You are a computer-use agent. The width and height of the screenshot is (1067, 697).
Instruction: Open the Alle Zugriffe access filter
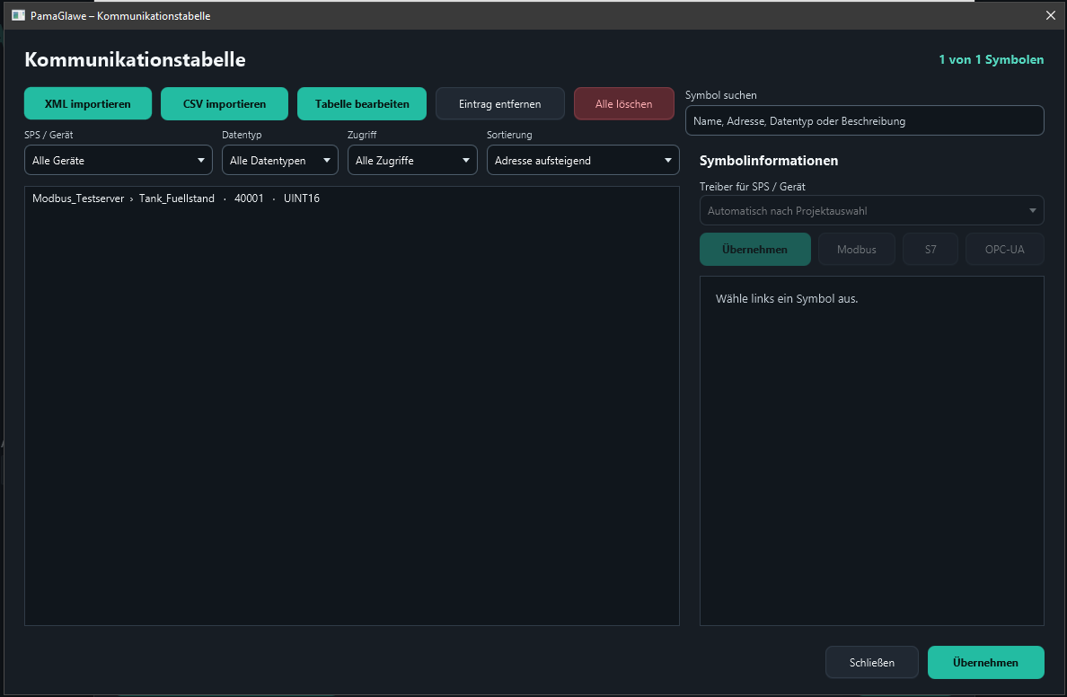[412, 160]
